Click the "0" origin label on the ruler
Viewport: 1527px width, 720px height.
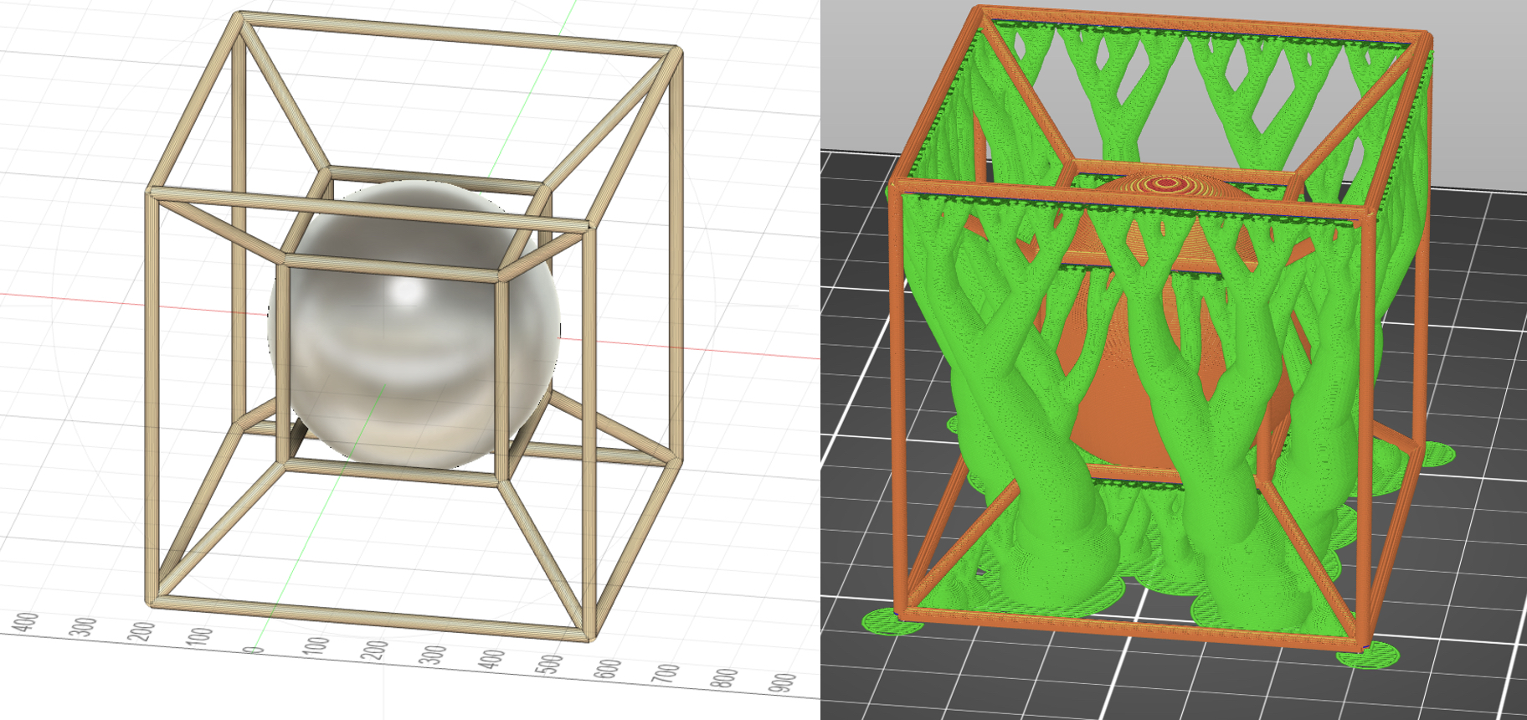coord(254,650)
